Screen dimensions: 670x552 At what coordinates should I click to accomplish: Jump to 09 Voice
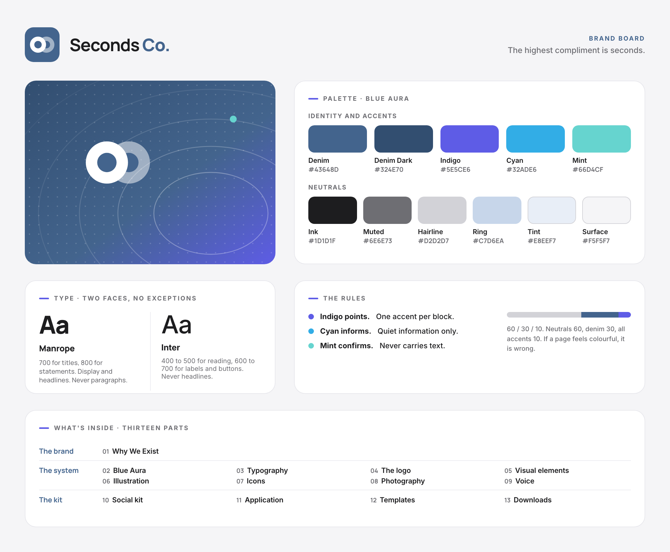[x=519, y=481]
